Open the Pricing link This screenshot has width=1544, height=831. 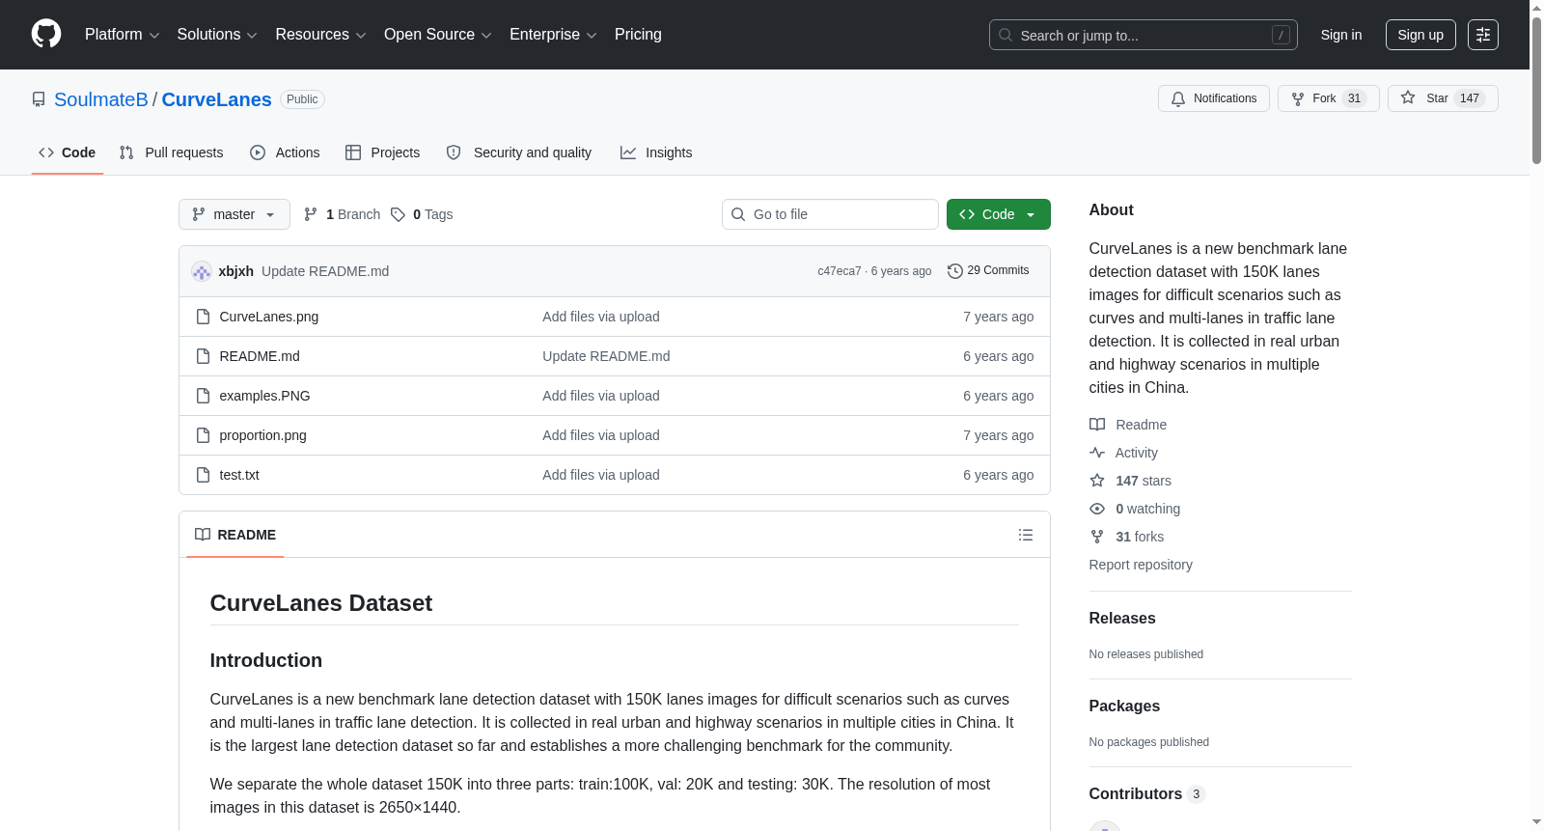tap(638, 35)
